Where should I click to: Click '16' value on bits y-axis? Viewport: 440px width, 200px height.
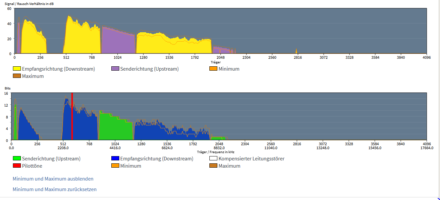click(6, 93)
